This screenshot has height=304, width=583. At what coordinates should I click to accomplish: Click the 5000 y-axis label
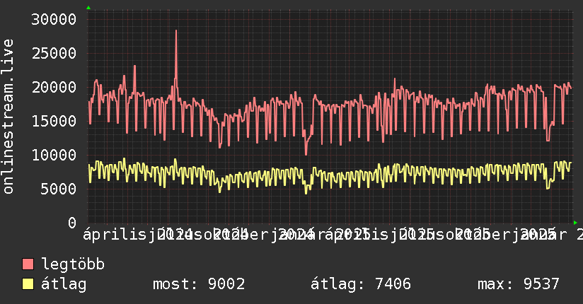coord(59,189)
